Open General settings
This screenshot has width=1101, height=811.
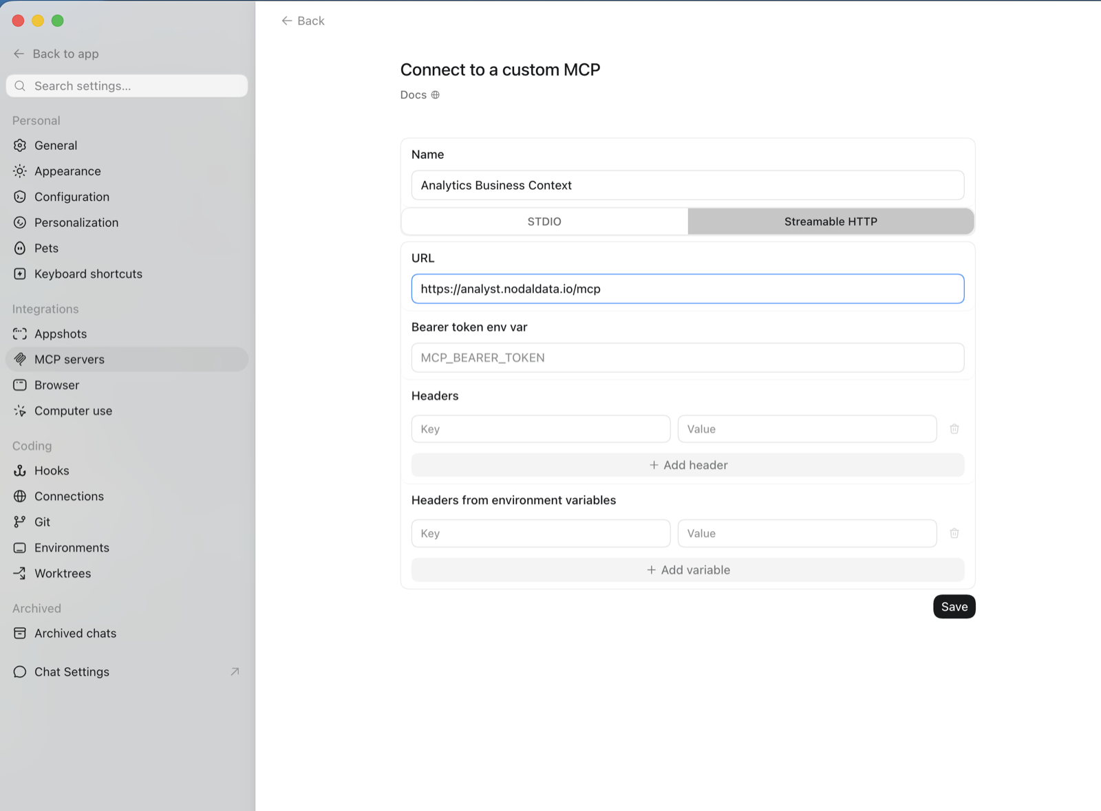pos(127,145)
